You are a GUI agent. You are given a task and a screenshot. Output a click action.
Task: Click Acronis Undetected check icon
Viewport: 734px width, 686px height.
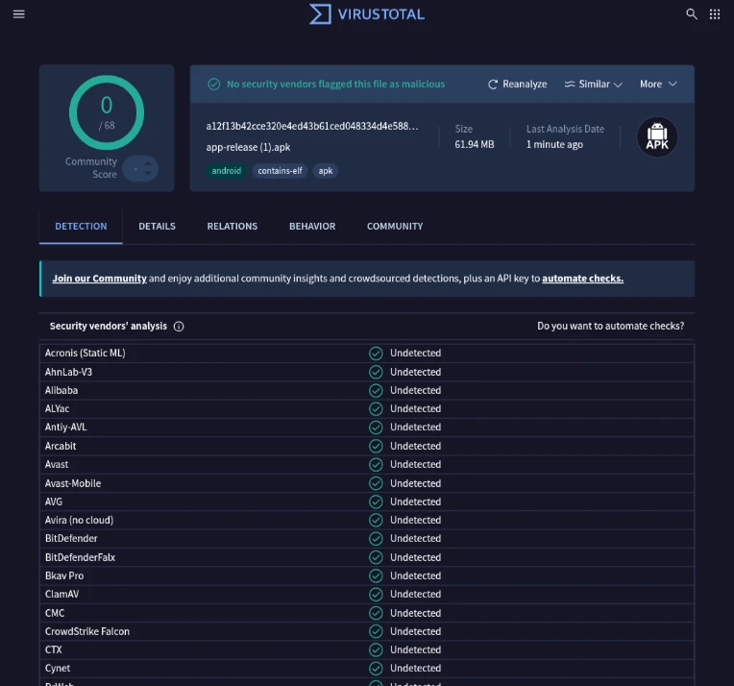click(x=376, y=353)
